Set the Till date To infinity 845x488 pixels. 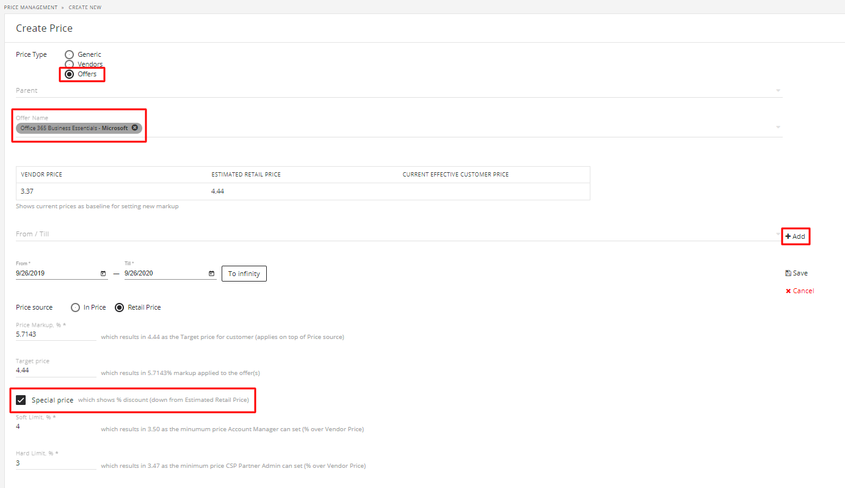pos(244,274)
